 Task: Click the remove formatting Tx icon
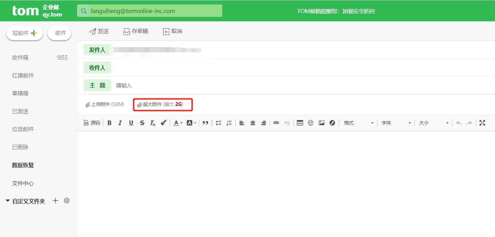click(x=153, y=123)
